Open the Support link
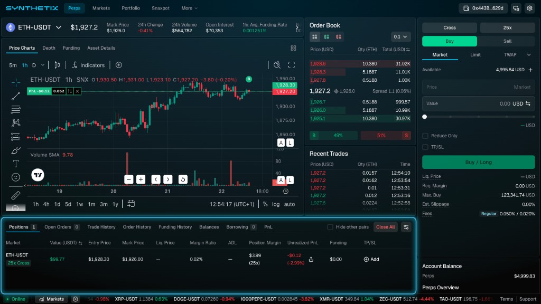 [528, 299]
